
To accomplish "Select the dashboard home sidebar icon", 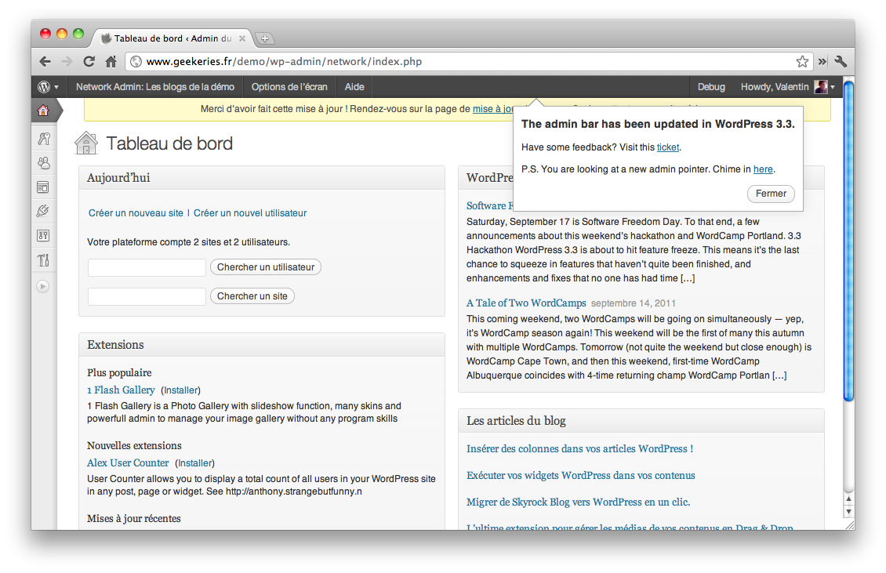I will tap(43, 111).
